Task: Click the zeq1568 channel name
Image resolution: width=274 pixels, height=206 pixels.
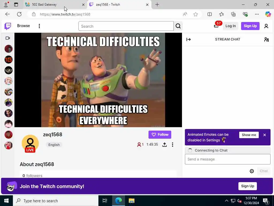Action: pyautogui.click(x=53, y=135)
